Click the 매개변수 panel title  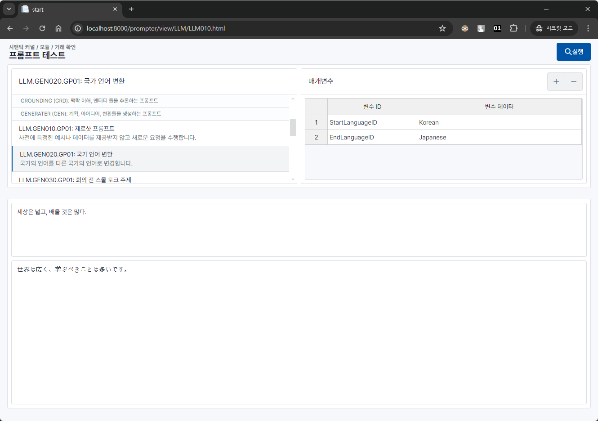pyautogui.click(x=321, y=81)
